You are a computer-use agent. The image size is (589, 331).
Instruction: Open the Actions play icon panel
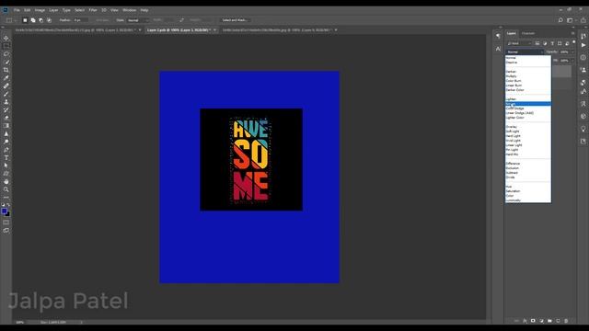coord(583,45)
